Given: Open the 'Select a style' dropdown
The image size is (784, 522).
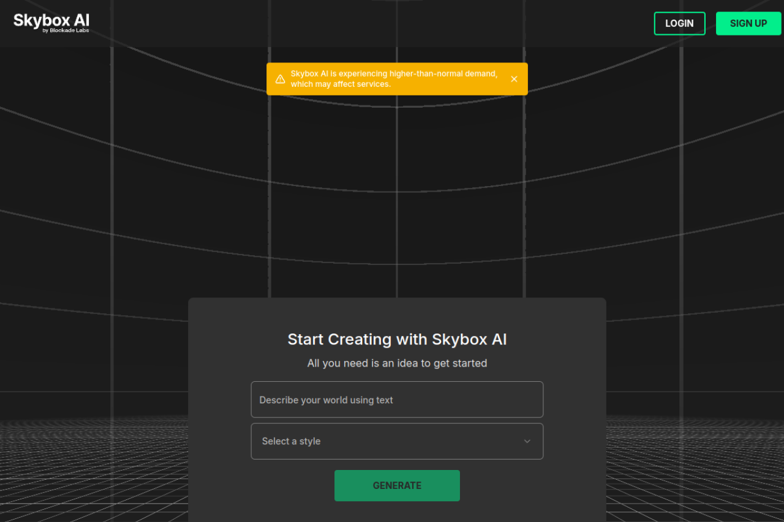Looking at the screenshot, I should tap(397, 441).
